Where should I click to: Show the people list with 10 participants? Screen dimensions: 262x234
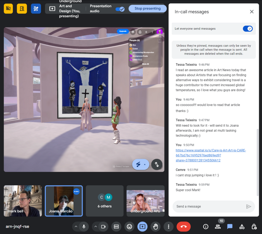click(x=218, y=226)
